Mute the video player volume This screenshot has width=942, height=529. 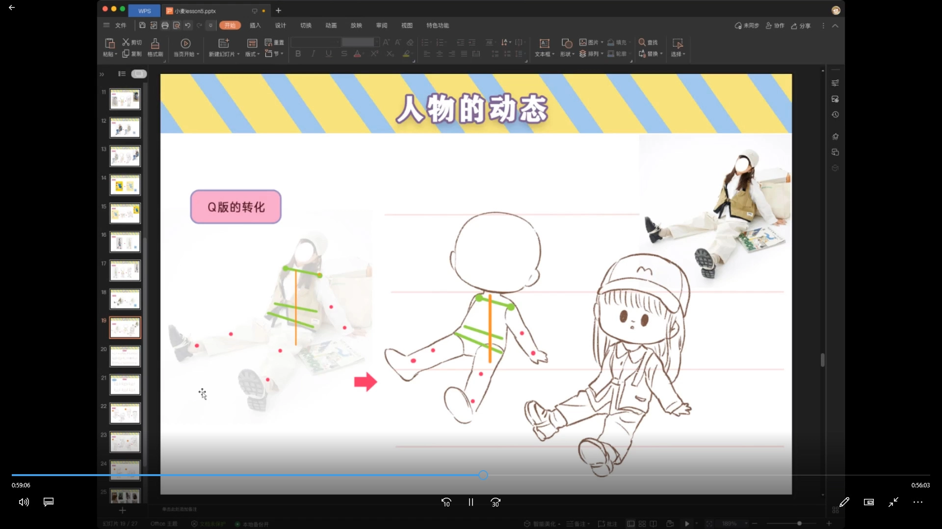coord(24,502)
